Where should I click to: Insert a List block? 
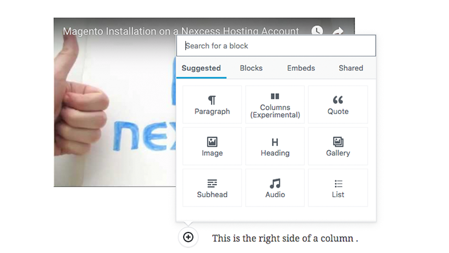click(x=338, y=188)
